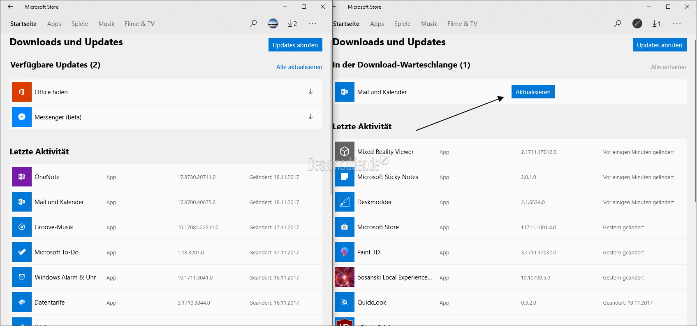Open the Windows Alarm & Uhr entry
697x326 pixels.
tap(167, 277)
